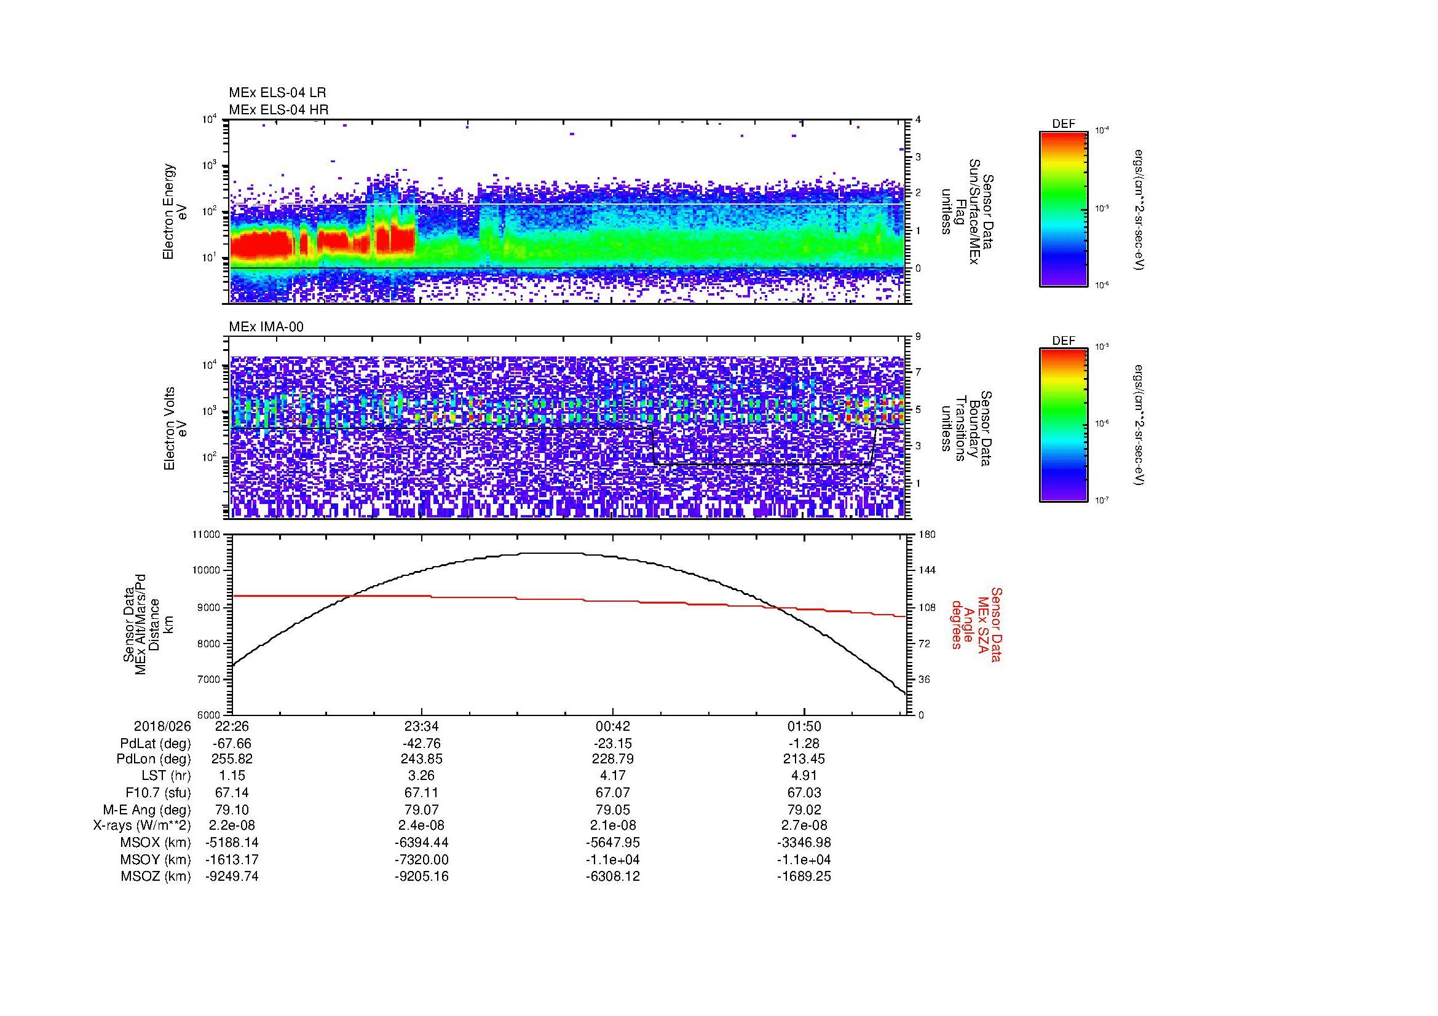Click the MSOX value -5647.95
The width and height of the screenshot is (1438, 1016).
coord(612,843)
